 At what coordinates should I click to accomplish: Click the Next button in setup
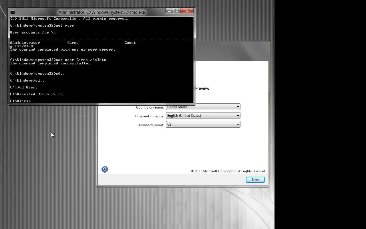(x=255, y=180)
